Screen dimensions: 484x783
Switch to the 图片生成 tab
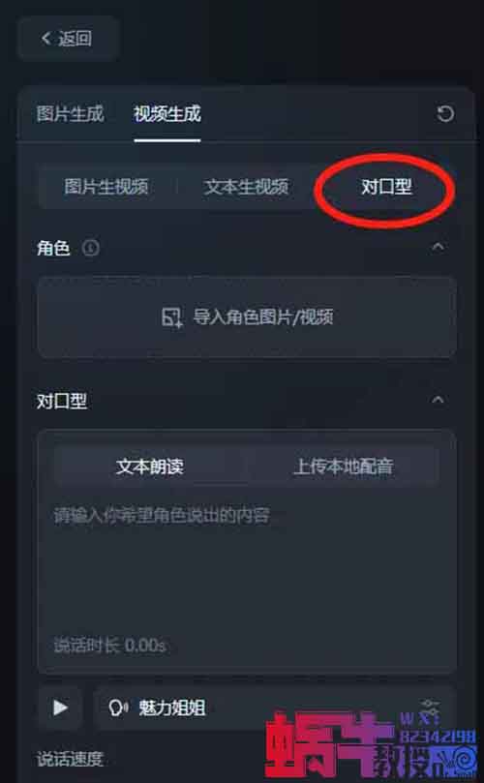71,114
